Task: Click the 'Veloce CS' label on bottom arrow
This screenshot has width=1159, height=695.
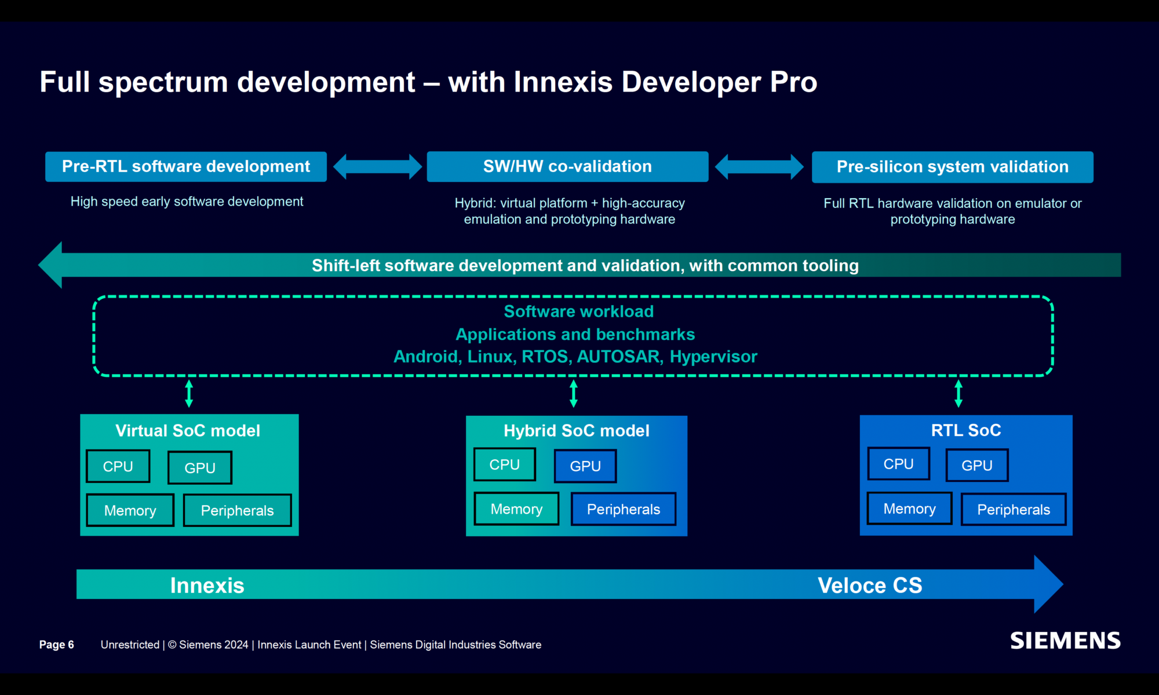Action: [x=870, y=586]
